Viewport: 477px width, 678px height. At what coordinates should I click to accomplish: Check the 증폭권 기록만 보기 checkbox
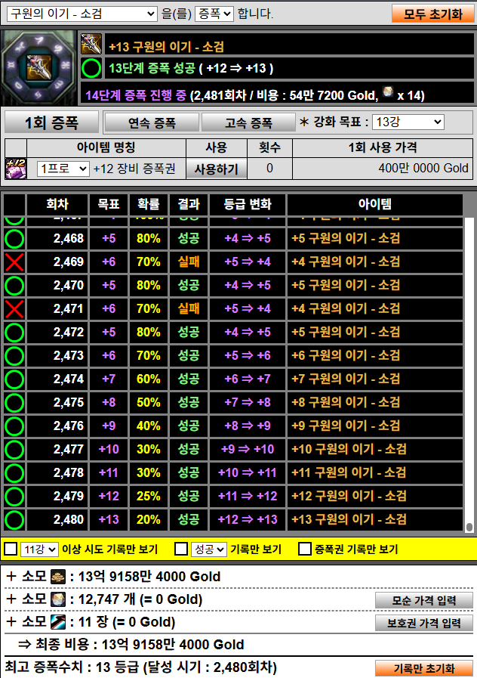click(305, 550)
